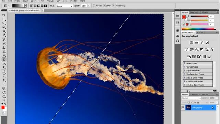Viewport: 220px width, 124px height.
Task: Toggle the Transparency checkbox
Action: click(x=113, y=6)
